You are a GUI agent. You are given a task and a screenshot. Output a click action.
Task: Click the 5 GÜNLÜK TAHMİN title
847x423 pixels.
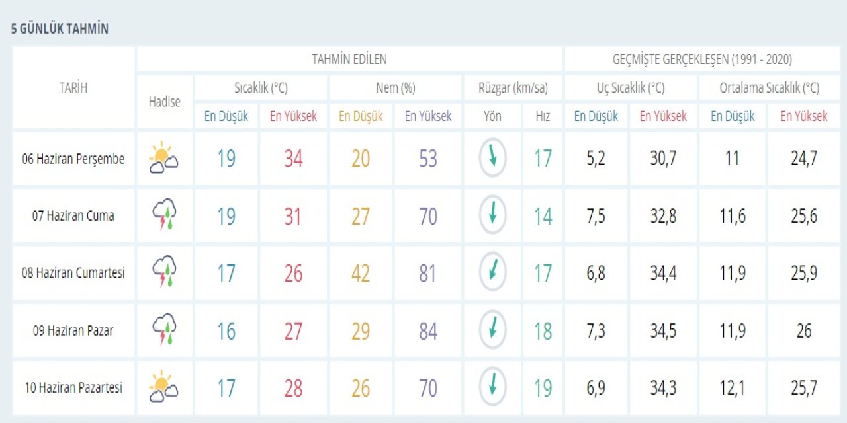(60, 29)
